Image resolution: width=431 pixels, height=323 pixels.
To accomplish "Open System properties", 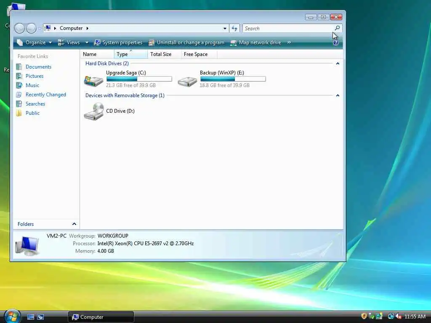I will pos(118,42).
